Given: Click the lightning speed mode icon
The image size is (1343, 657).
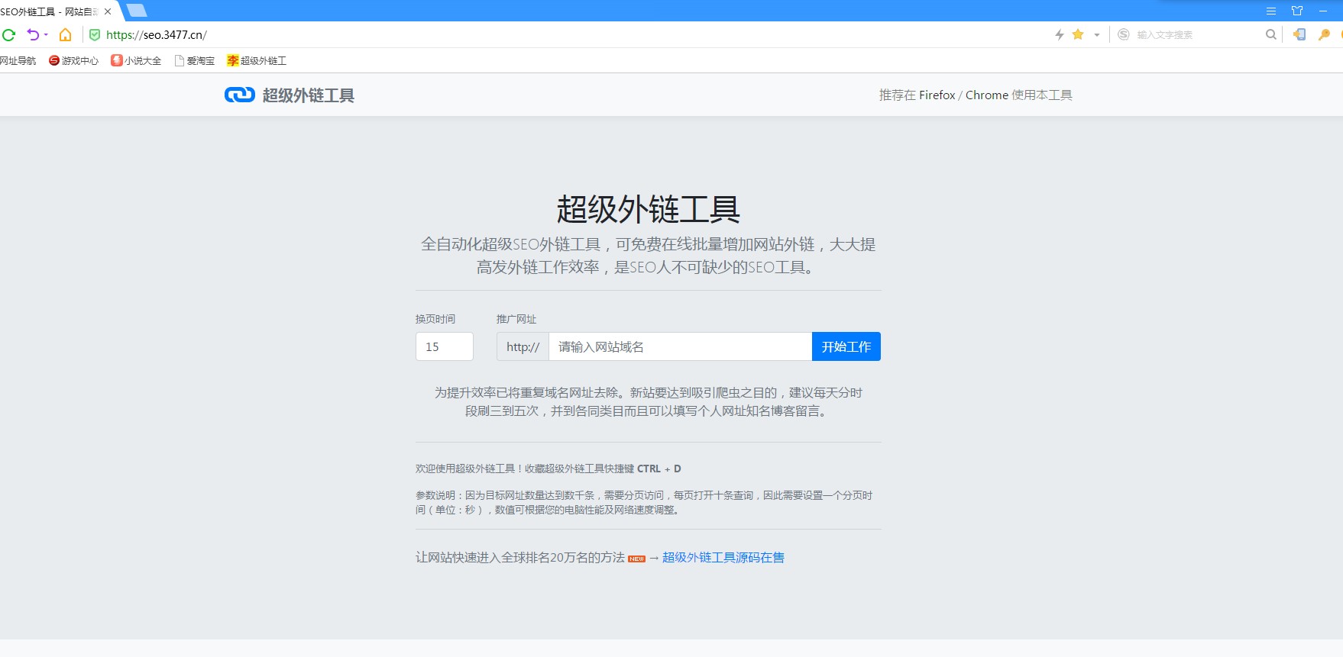Looking at the screenshot, I should coord(1060,34).
